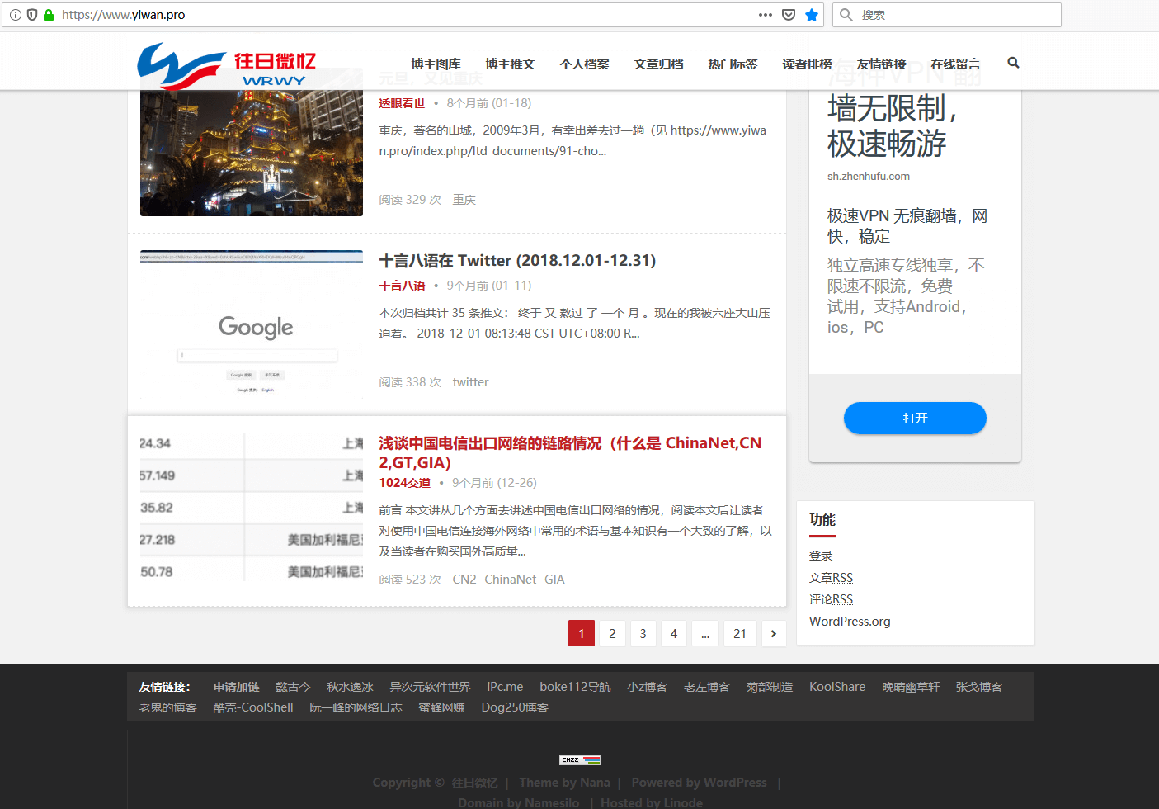Click 评论RSS link
The height and width of the screenshot is (809, 1159).
click(831, 599)
